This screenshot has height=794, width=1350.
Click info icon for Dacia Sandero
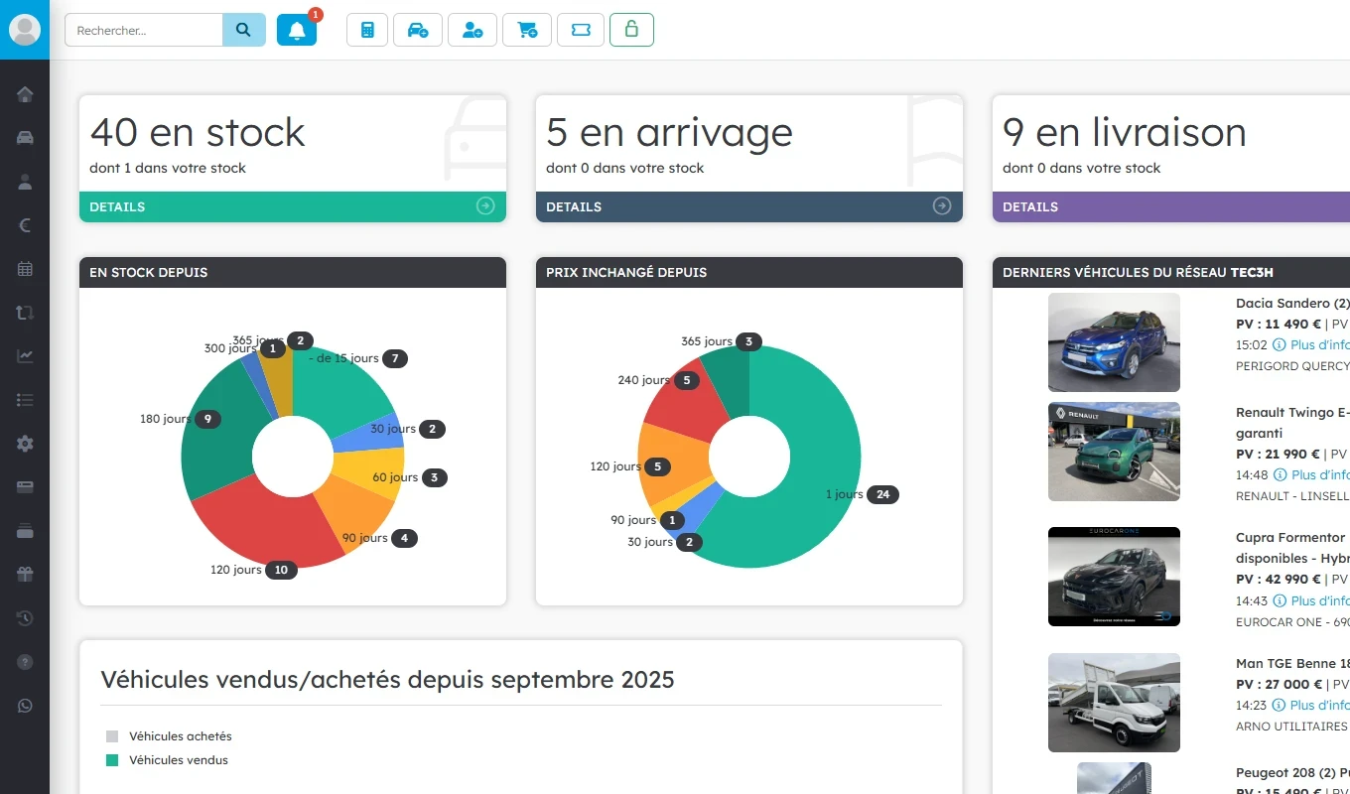point(1280,344)
